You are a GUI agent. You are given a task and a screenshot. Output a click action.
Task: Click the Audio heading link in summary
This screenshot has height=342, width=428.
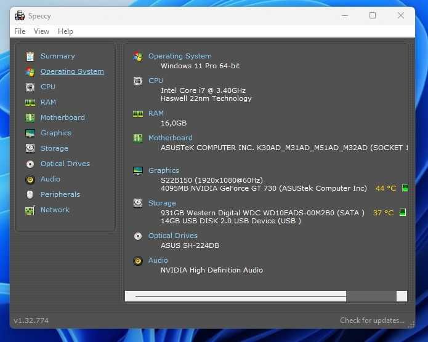point(158,260)
